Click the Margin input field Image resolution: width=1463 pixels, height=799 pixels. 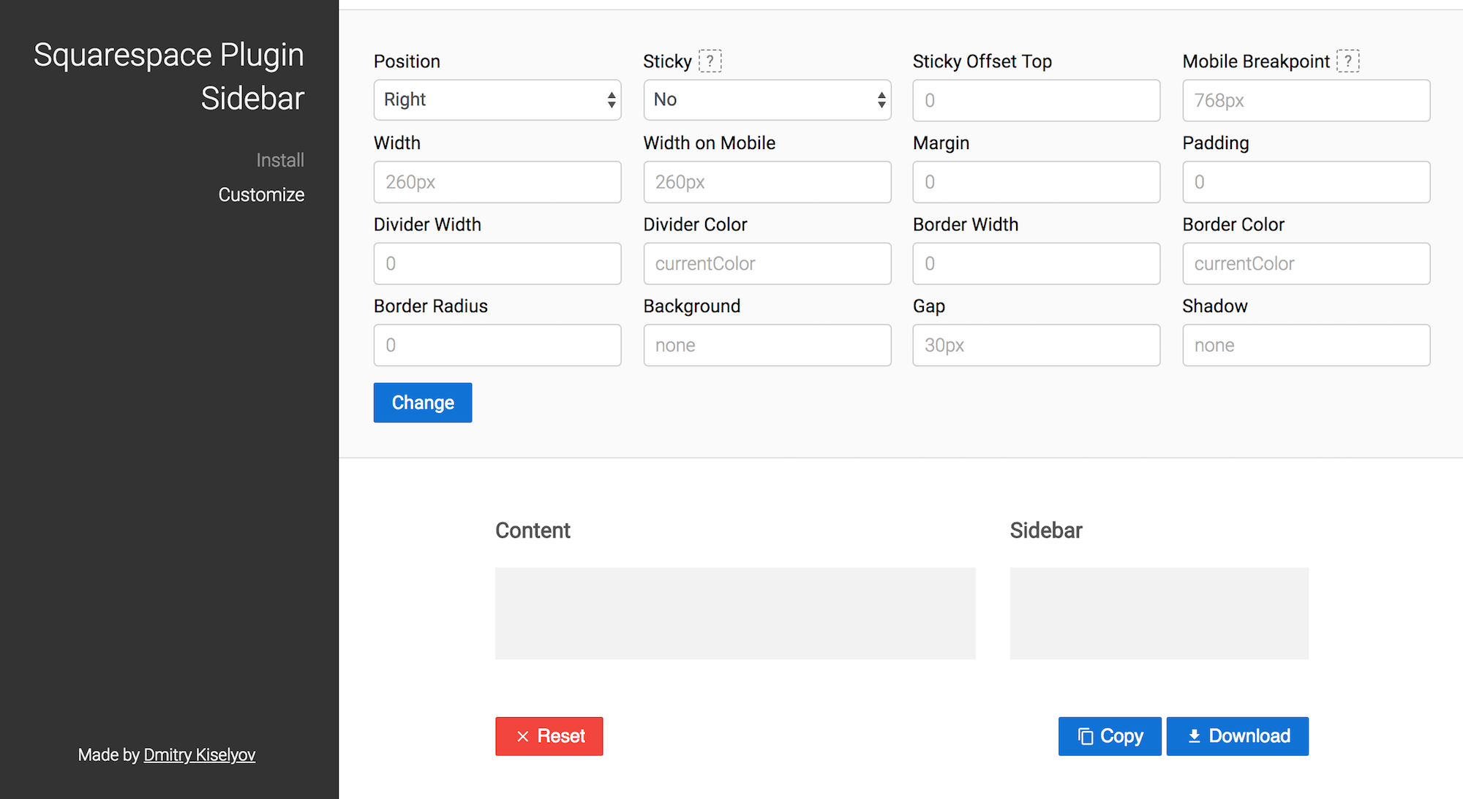pyautogui.click(x=1037, y=182)
